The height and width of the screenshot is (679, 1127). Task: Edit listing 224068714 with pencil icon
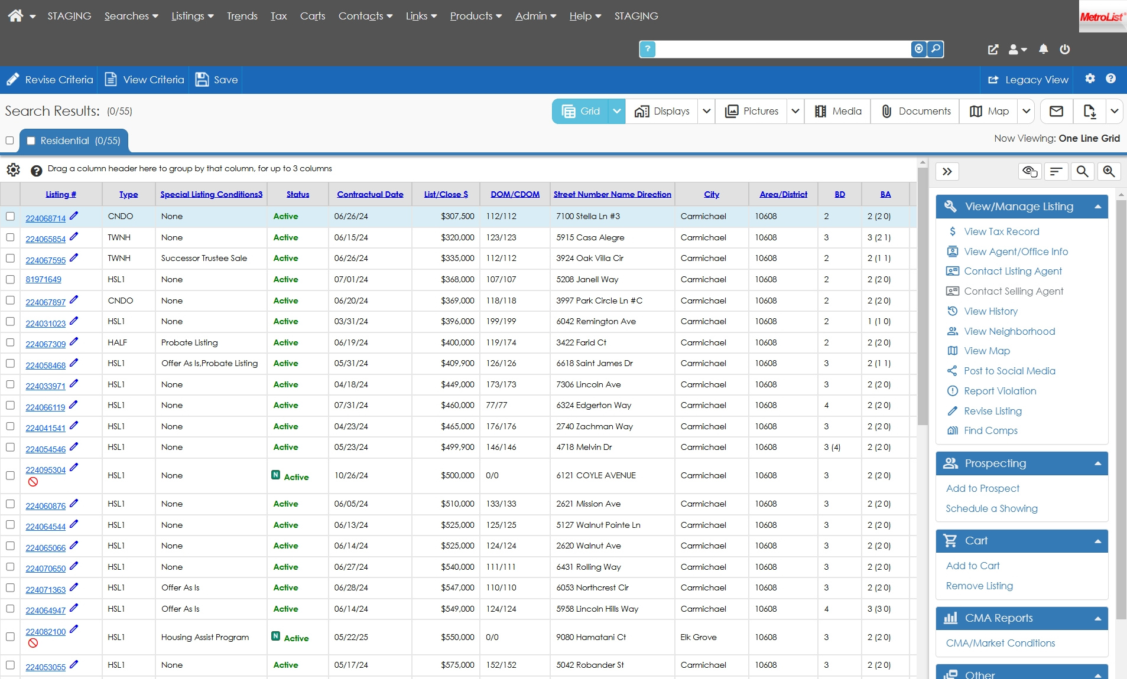pos(74,216)
